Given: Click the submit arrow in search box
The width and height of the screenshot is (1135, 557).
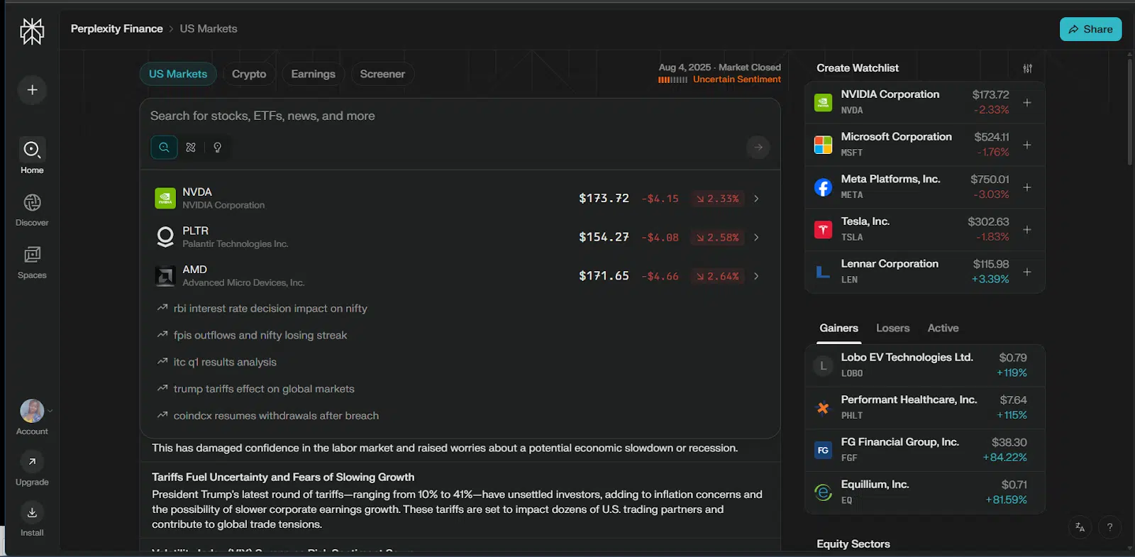Looking at the screenshot, I should tap(758, 147).
